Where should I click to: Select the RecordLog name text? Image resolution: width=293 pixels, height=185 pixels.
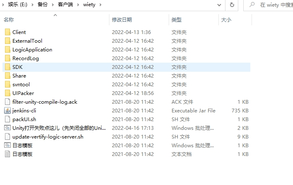26,58
